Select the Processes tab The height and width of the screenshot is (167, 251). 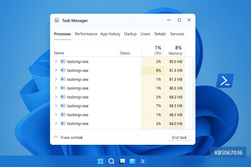pos(62,34)
